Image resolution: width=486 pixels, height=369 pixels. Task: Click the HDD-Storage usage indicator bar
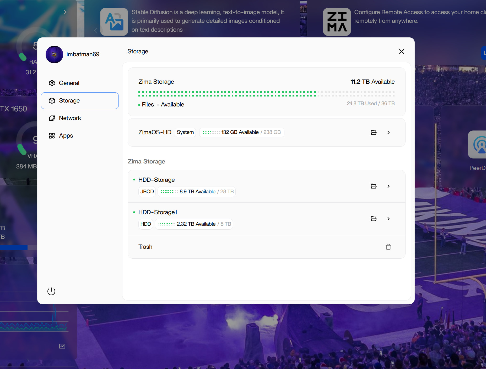169,192
